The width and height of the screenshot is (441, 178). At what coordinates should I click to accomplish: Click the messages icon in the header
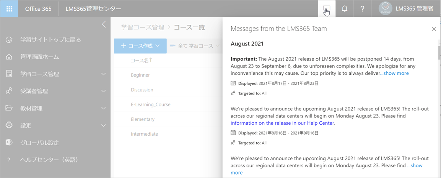tap(327, 9)
